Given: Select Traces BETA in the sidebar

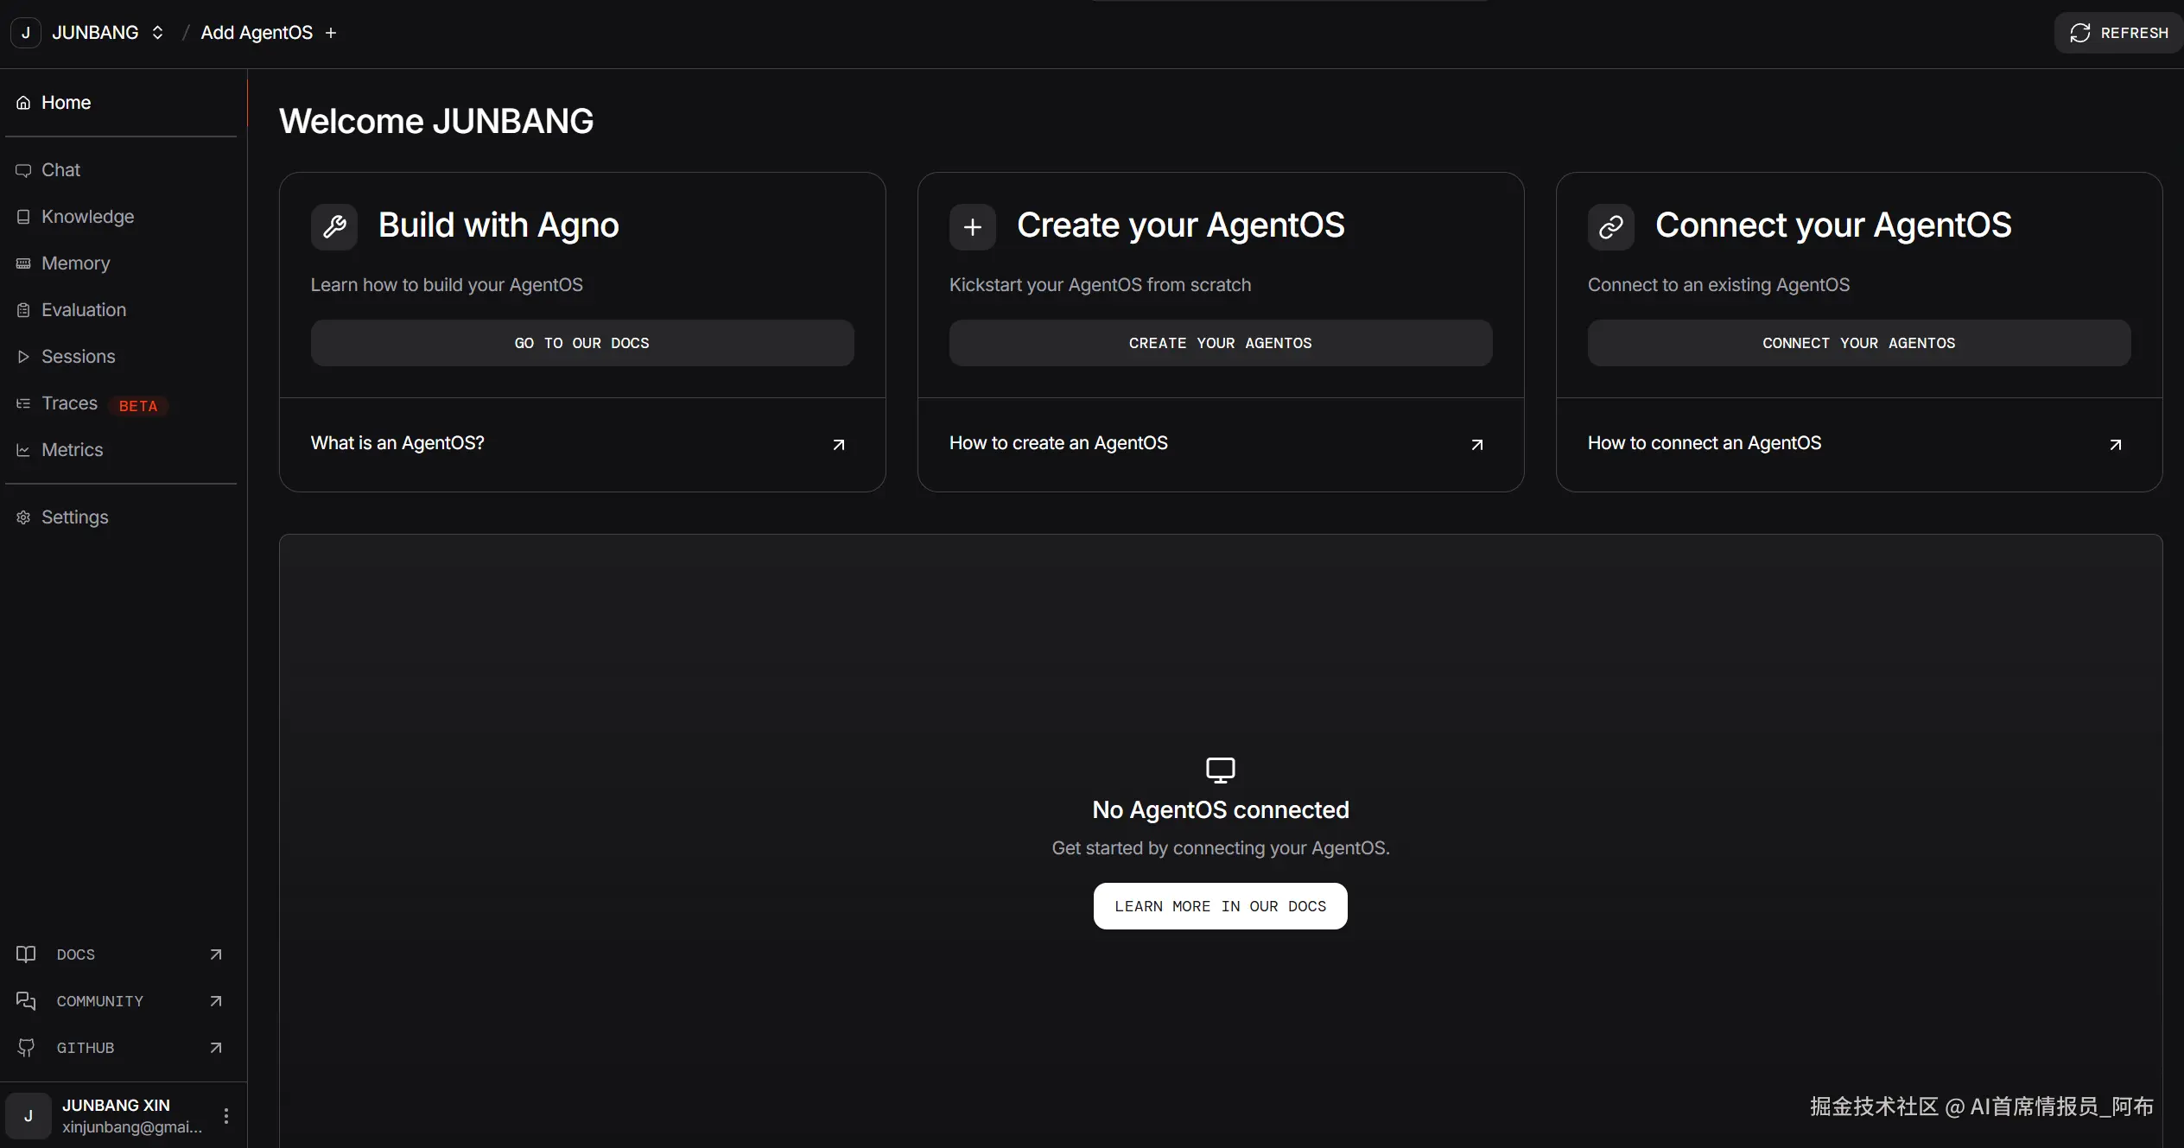Looking at the screenshot, I should [x=71, y=403].
